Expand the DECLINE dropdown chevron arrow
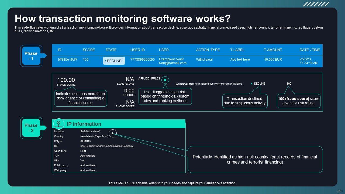 (123, 61)
